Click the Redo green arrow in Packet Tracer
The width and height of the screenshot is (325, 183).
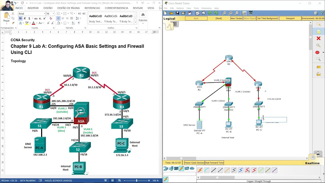pyautogui.click(x=216, y=13)
